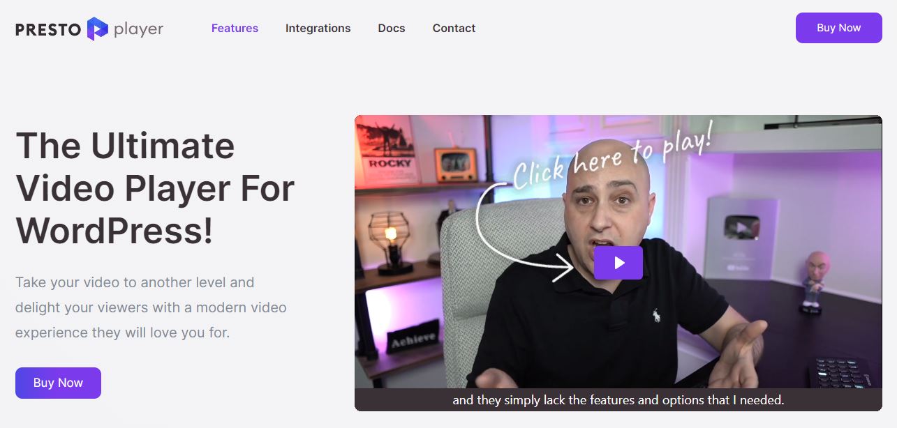
Task: Open the Features menu item
Action: [x=235, y=29]
